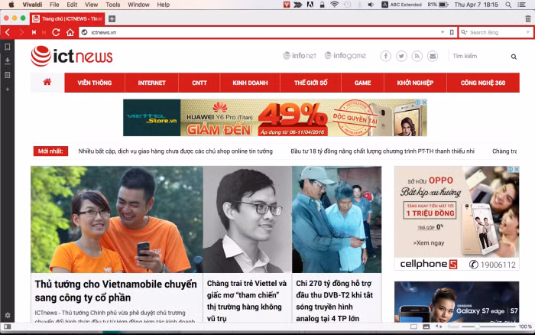Open the Downloads panel in the sidebar

[7, 60]
